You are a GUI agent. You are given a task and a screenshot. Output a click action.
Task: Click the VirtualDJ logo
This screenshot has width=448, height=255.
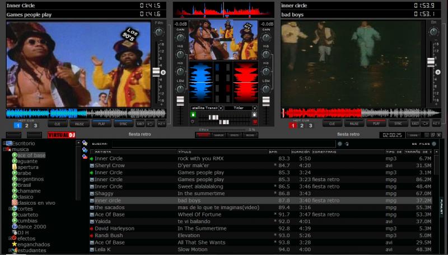[x=62, y=135]
